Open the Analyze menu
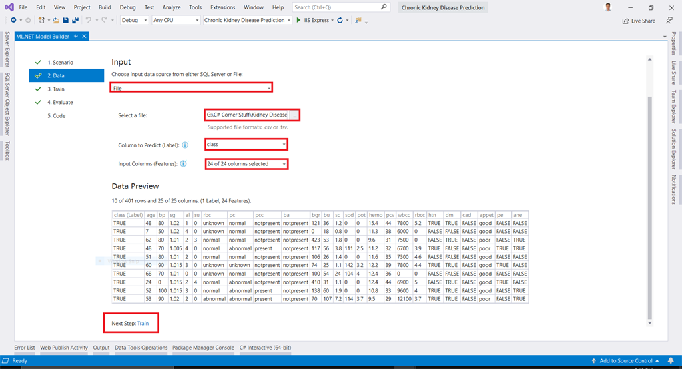Viewport: 682px width, 369px height. (171, 7)
